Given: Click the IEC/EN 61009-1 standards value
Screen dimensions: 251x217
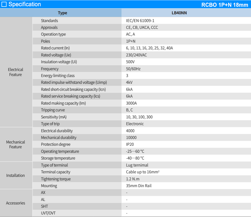Looking at the screenshot, I should pos(140,21).
